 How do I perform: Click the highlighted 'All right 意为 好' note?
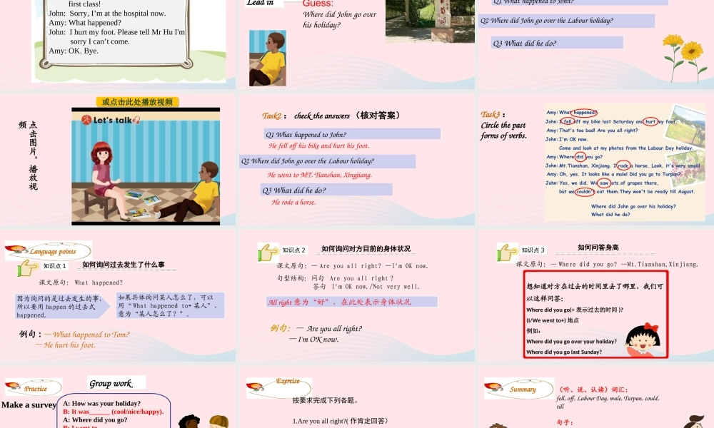tap(351, 302)
